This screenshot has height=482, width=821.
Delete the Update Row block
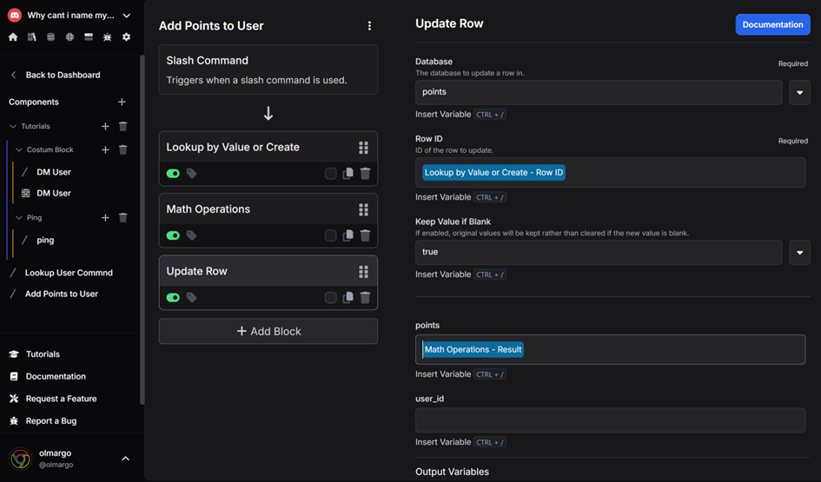[366, 297]
